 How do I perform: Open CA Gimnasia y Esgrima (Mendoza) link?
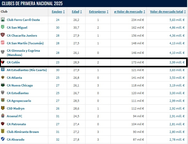point(23,53)
